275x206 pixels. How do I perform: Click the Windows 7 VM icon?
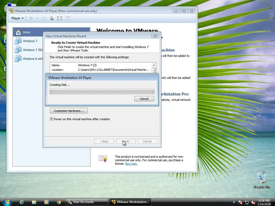pyautogui.click(x=18, y=41)
